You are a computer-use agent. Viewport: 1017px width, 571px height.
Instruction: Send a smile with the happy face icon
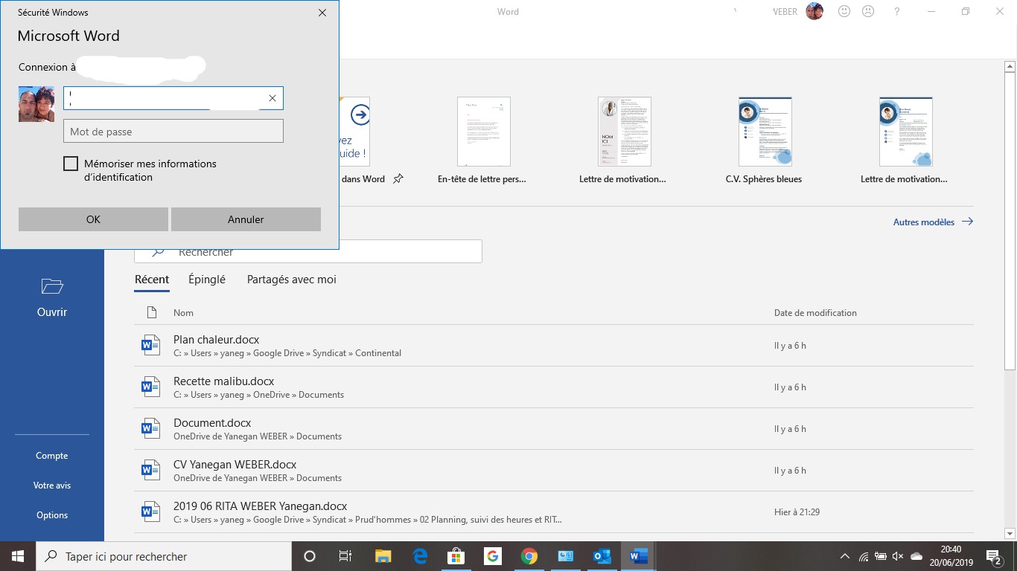(844, 11)
